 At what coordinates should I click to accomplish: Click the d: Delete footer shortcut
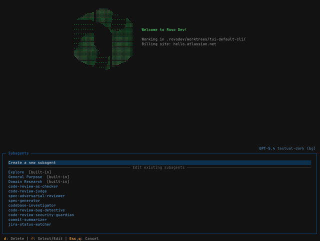pos(14,238)
